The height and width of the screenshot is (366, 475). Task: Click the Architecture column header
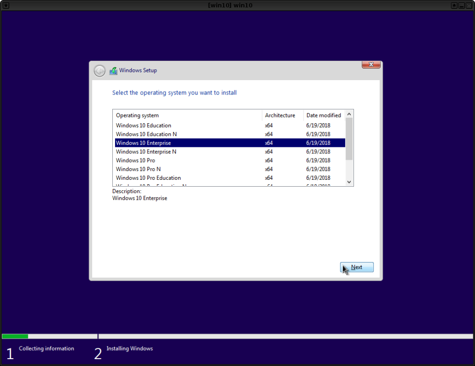[x=282, y=115]
